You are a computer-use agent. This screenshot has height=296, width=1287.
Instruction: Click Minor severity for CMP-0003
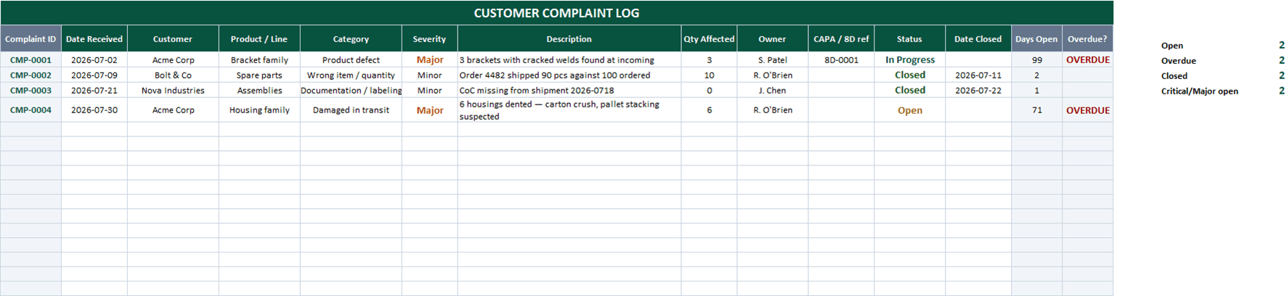(429, 91)
